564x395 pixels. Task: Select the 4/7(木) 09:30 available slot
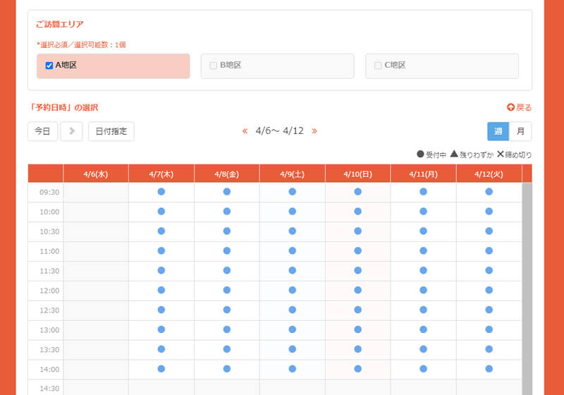(161, 192)
